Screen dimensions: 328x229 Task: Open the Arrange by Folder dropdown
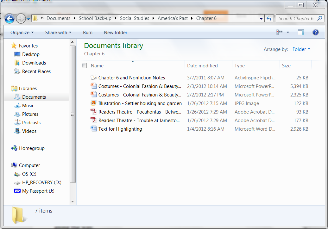click(301, 49)
